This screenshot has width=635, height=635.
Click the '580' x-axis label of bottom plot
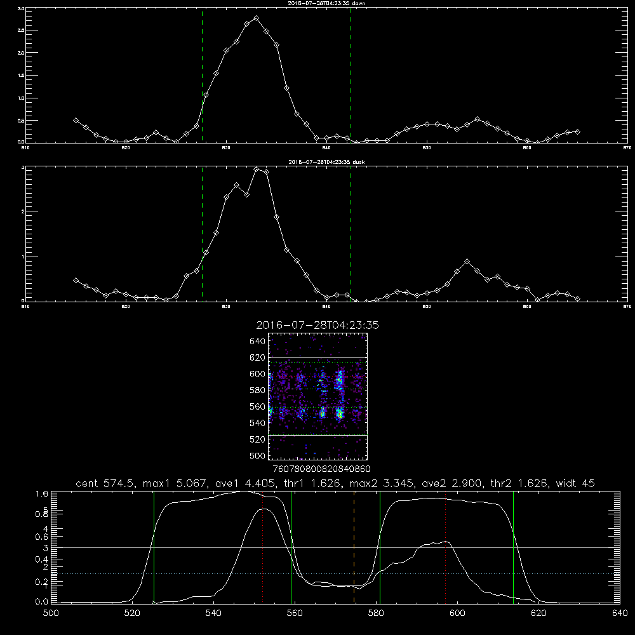(x=376, y=613)
